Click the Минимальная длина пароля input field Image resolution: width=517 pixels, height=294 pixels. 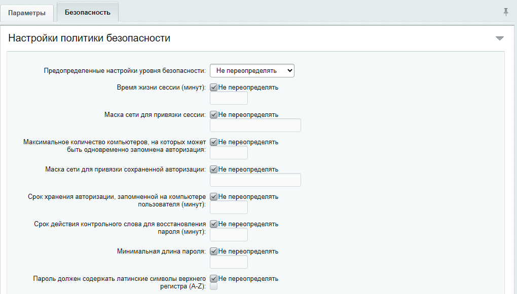point(229,262)
